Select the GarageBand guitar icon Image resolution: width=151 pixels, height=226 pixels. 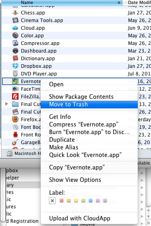point(15,142)
